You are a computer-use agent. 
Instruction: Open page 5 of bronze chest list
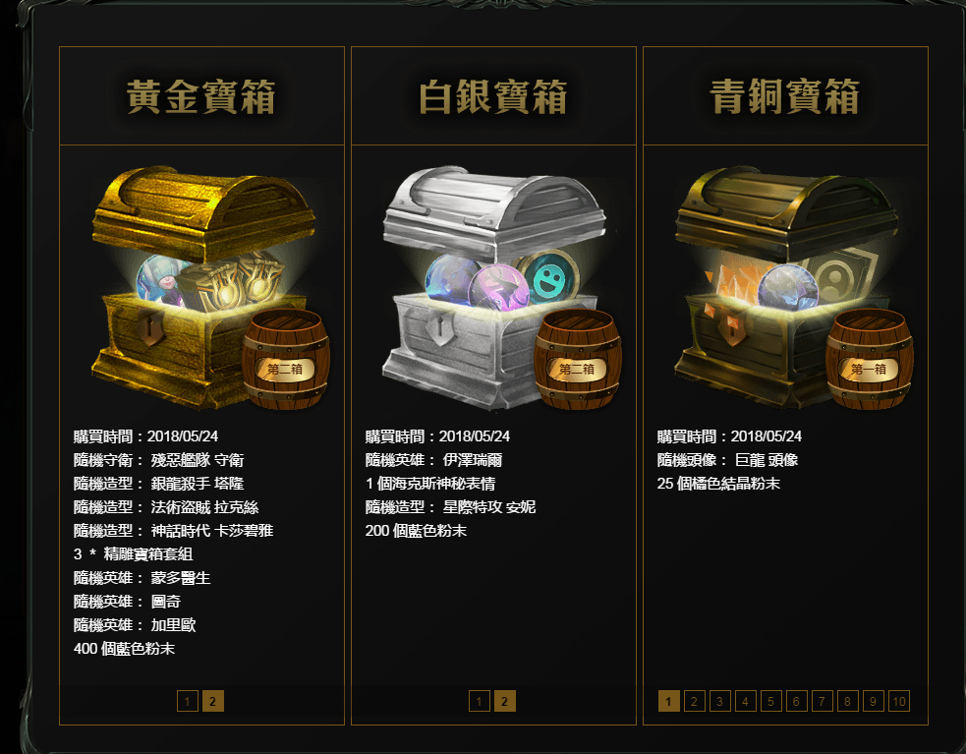click(770, 701)
